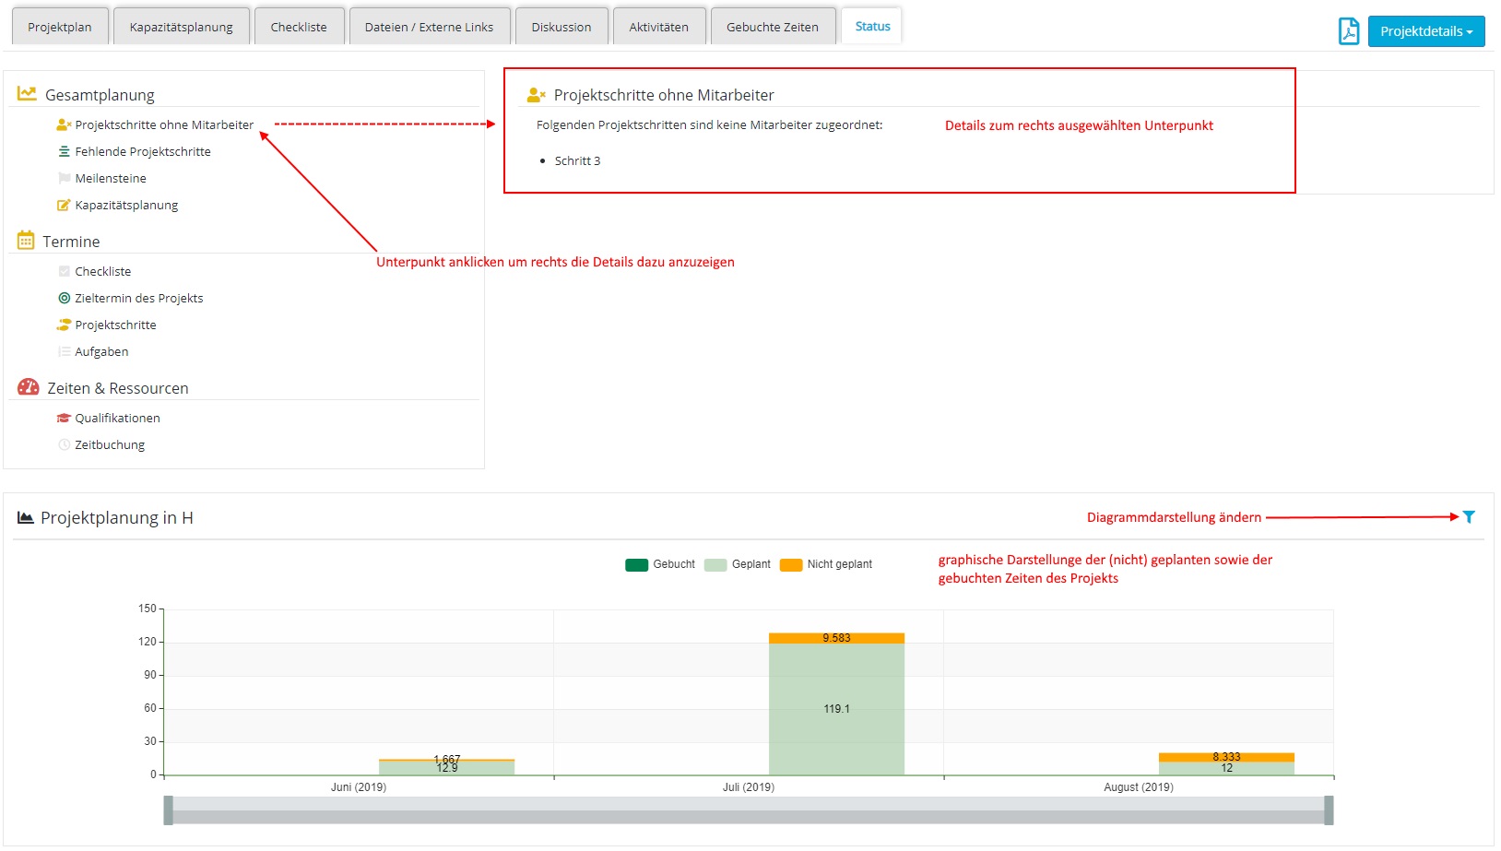Click the Zeiten & Ressourcen gauge icon
Image resolution: width=1501 pixels, height=851 pixels.
point(29,387)
